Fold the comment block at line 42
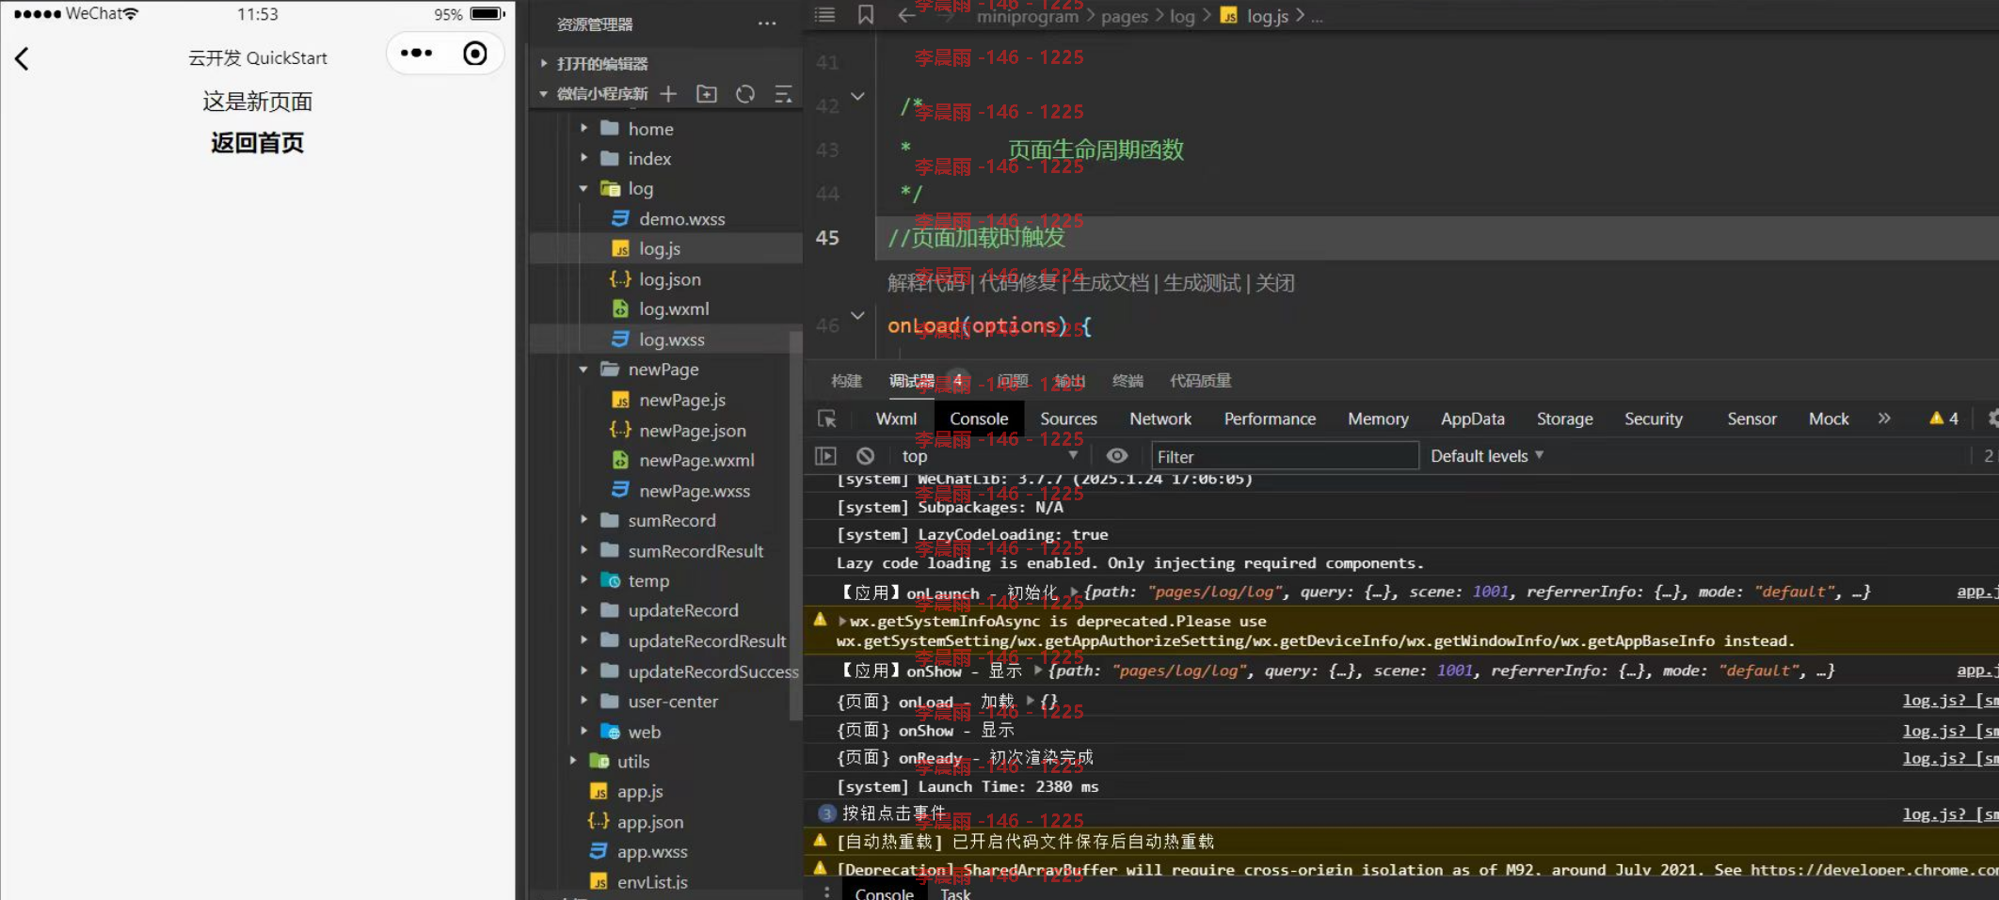Image resolution: width=1999 pixels, height=900 pixels. 857,97
